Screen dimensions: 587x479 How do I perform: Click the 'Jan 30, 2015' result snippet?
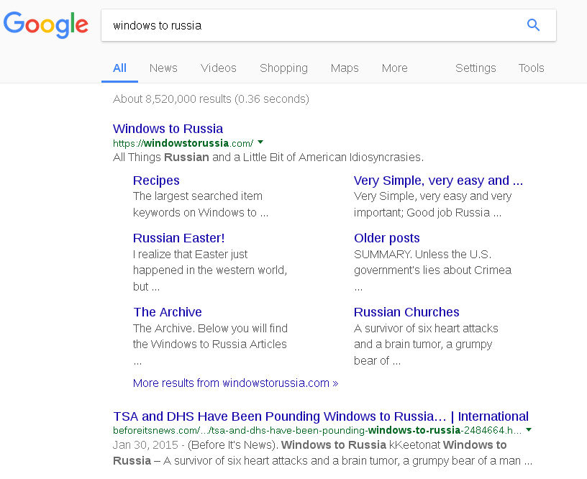[322, 453]
